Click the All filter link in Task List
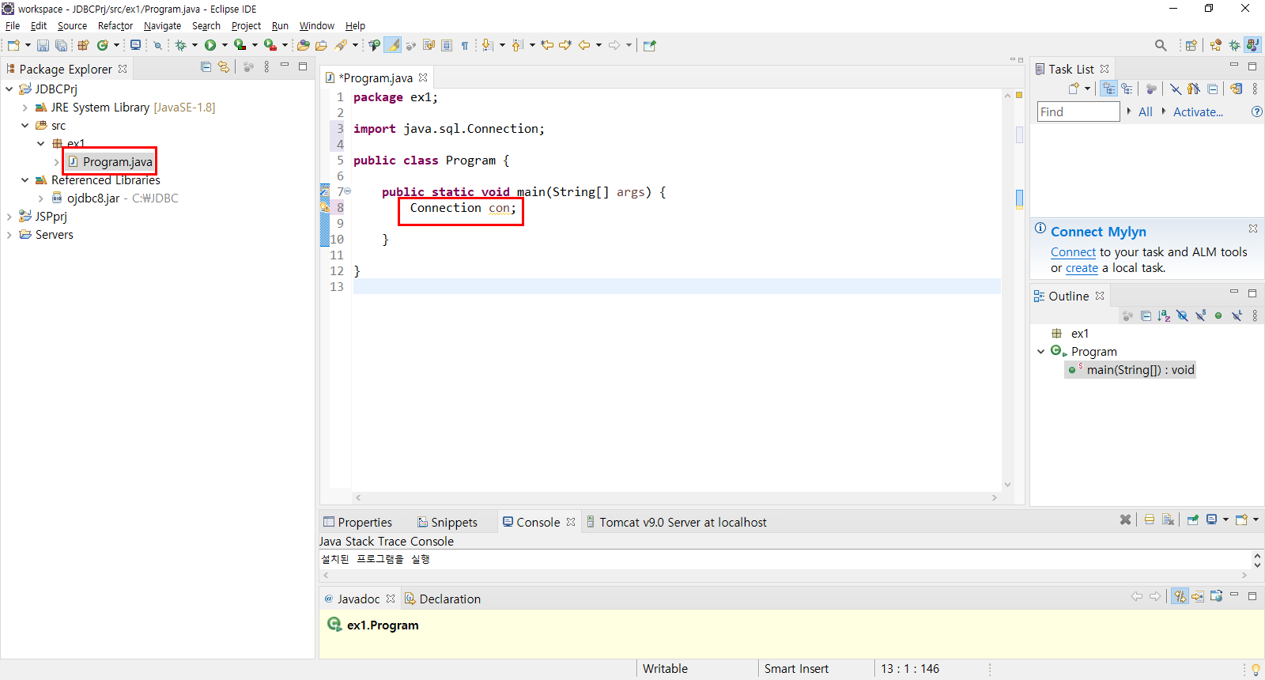The image size is (1265, 680). point(1146,112)
